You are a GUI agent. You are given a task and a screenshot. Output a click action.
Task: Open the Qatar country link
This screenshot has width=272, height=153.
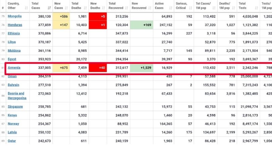point(12,141)
